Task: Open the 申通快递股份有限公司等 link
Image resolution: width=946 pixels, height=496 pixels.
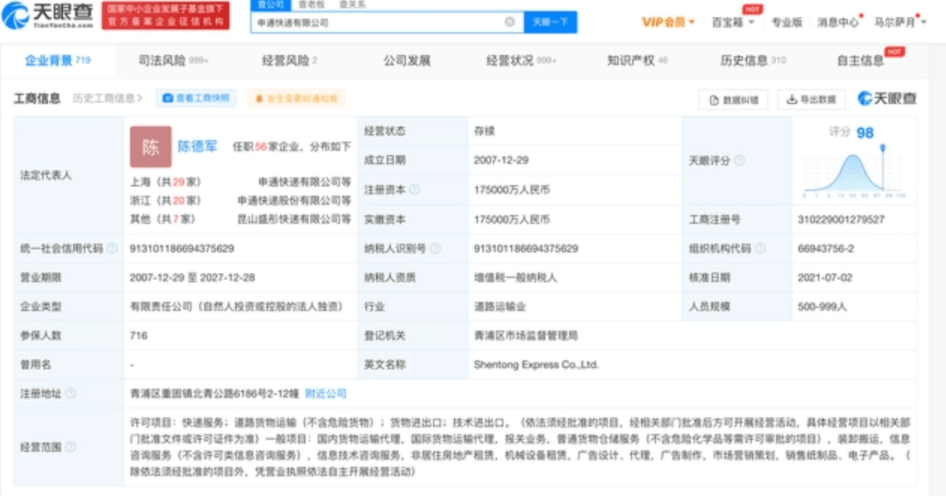Action: tap(294, 200)
